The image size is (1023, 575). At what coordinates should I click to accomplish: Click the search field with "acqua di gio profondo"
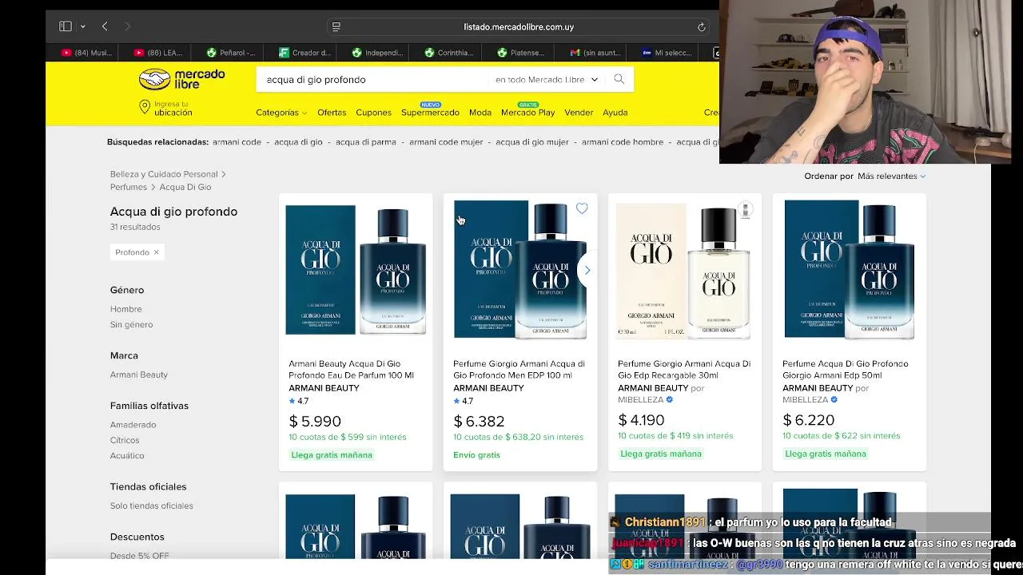pos(372,79)
